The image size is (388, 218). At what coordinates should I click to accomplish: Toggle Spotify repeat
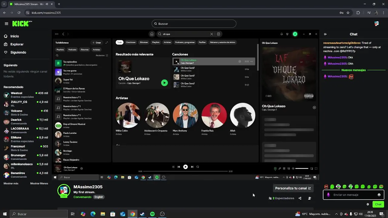[198, 167]
